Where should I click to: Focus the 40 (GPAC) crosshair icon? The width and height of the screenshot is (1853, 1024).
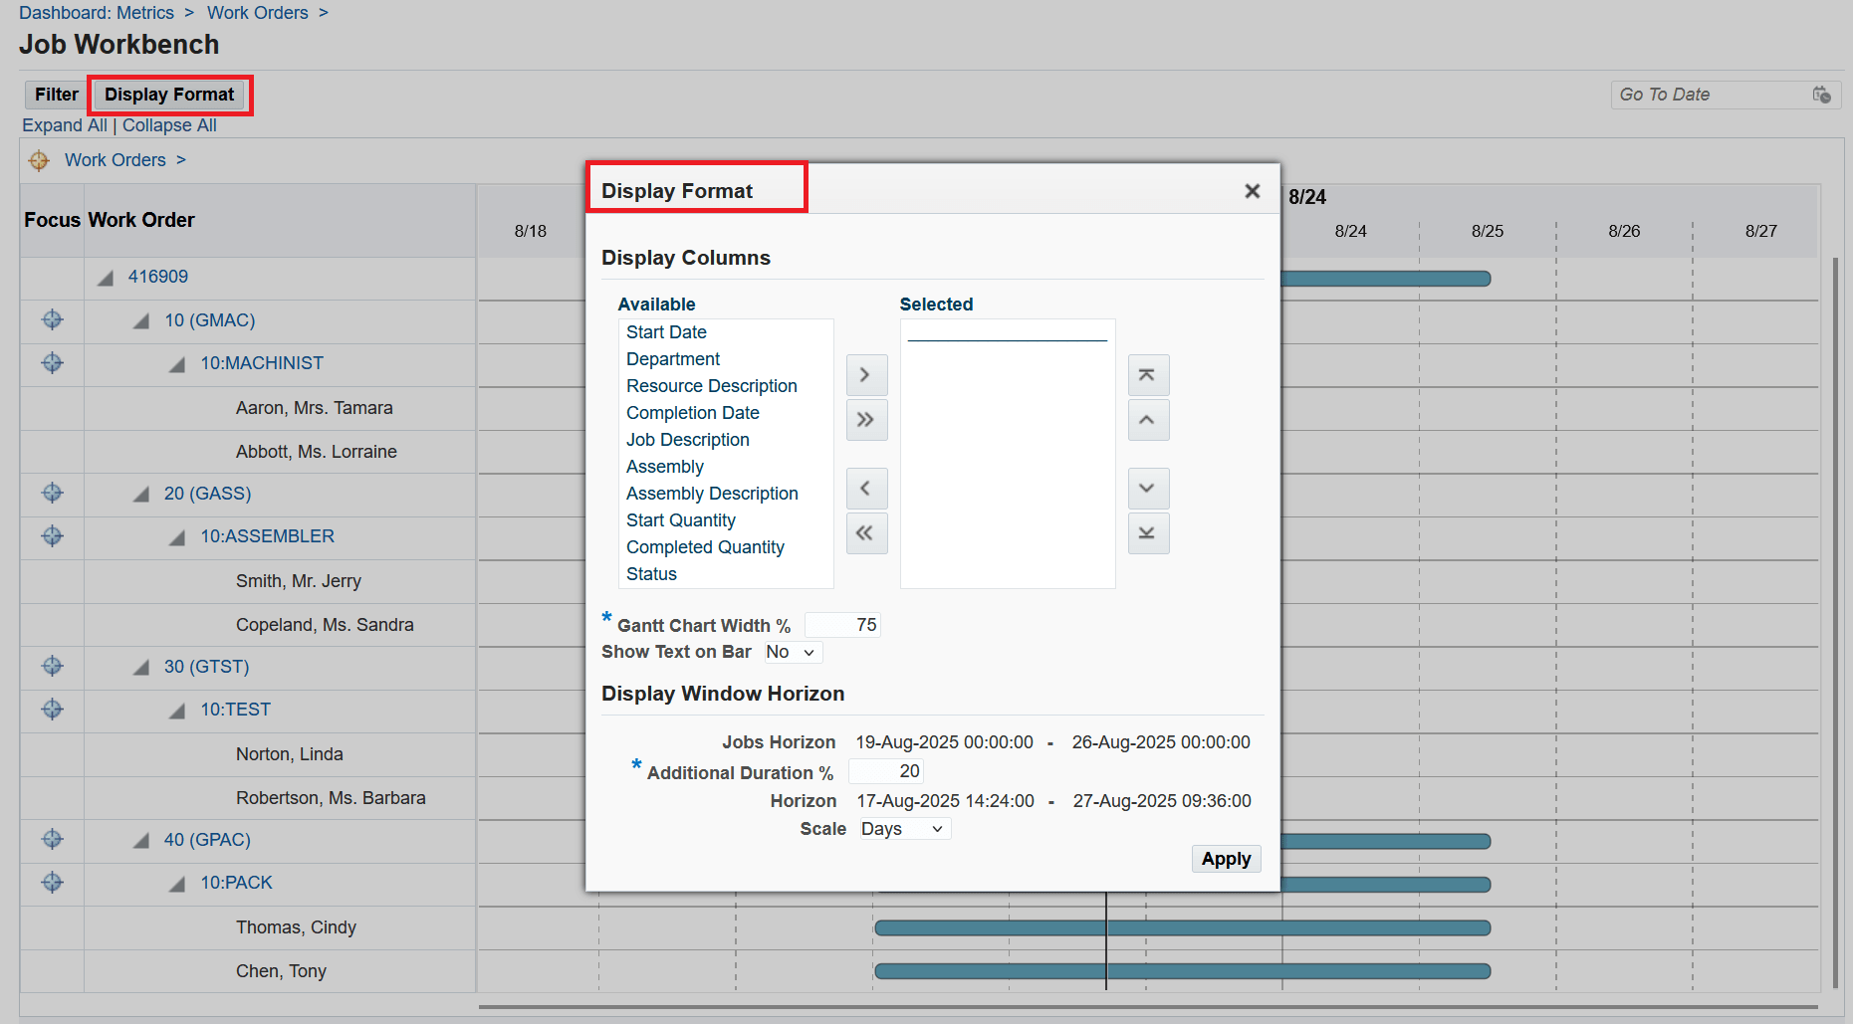click(52, 840)
